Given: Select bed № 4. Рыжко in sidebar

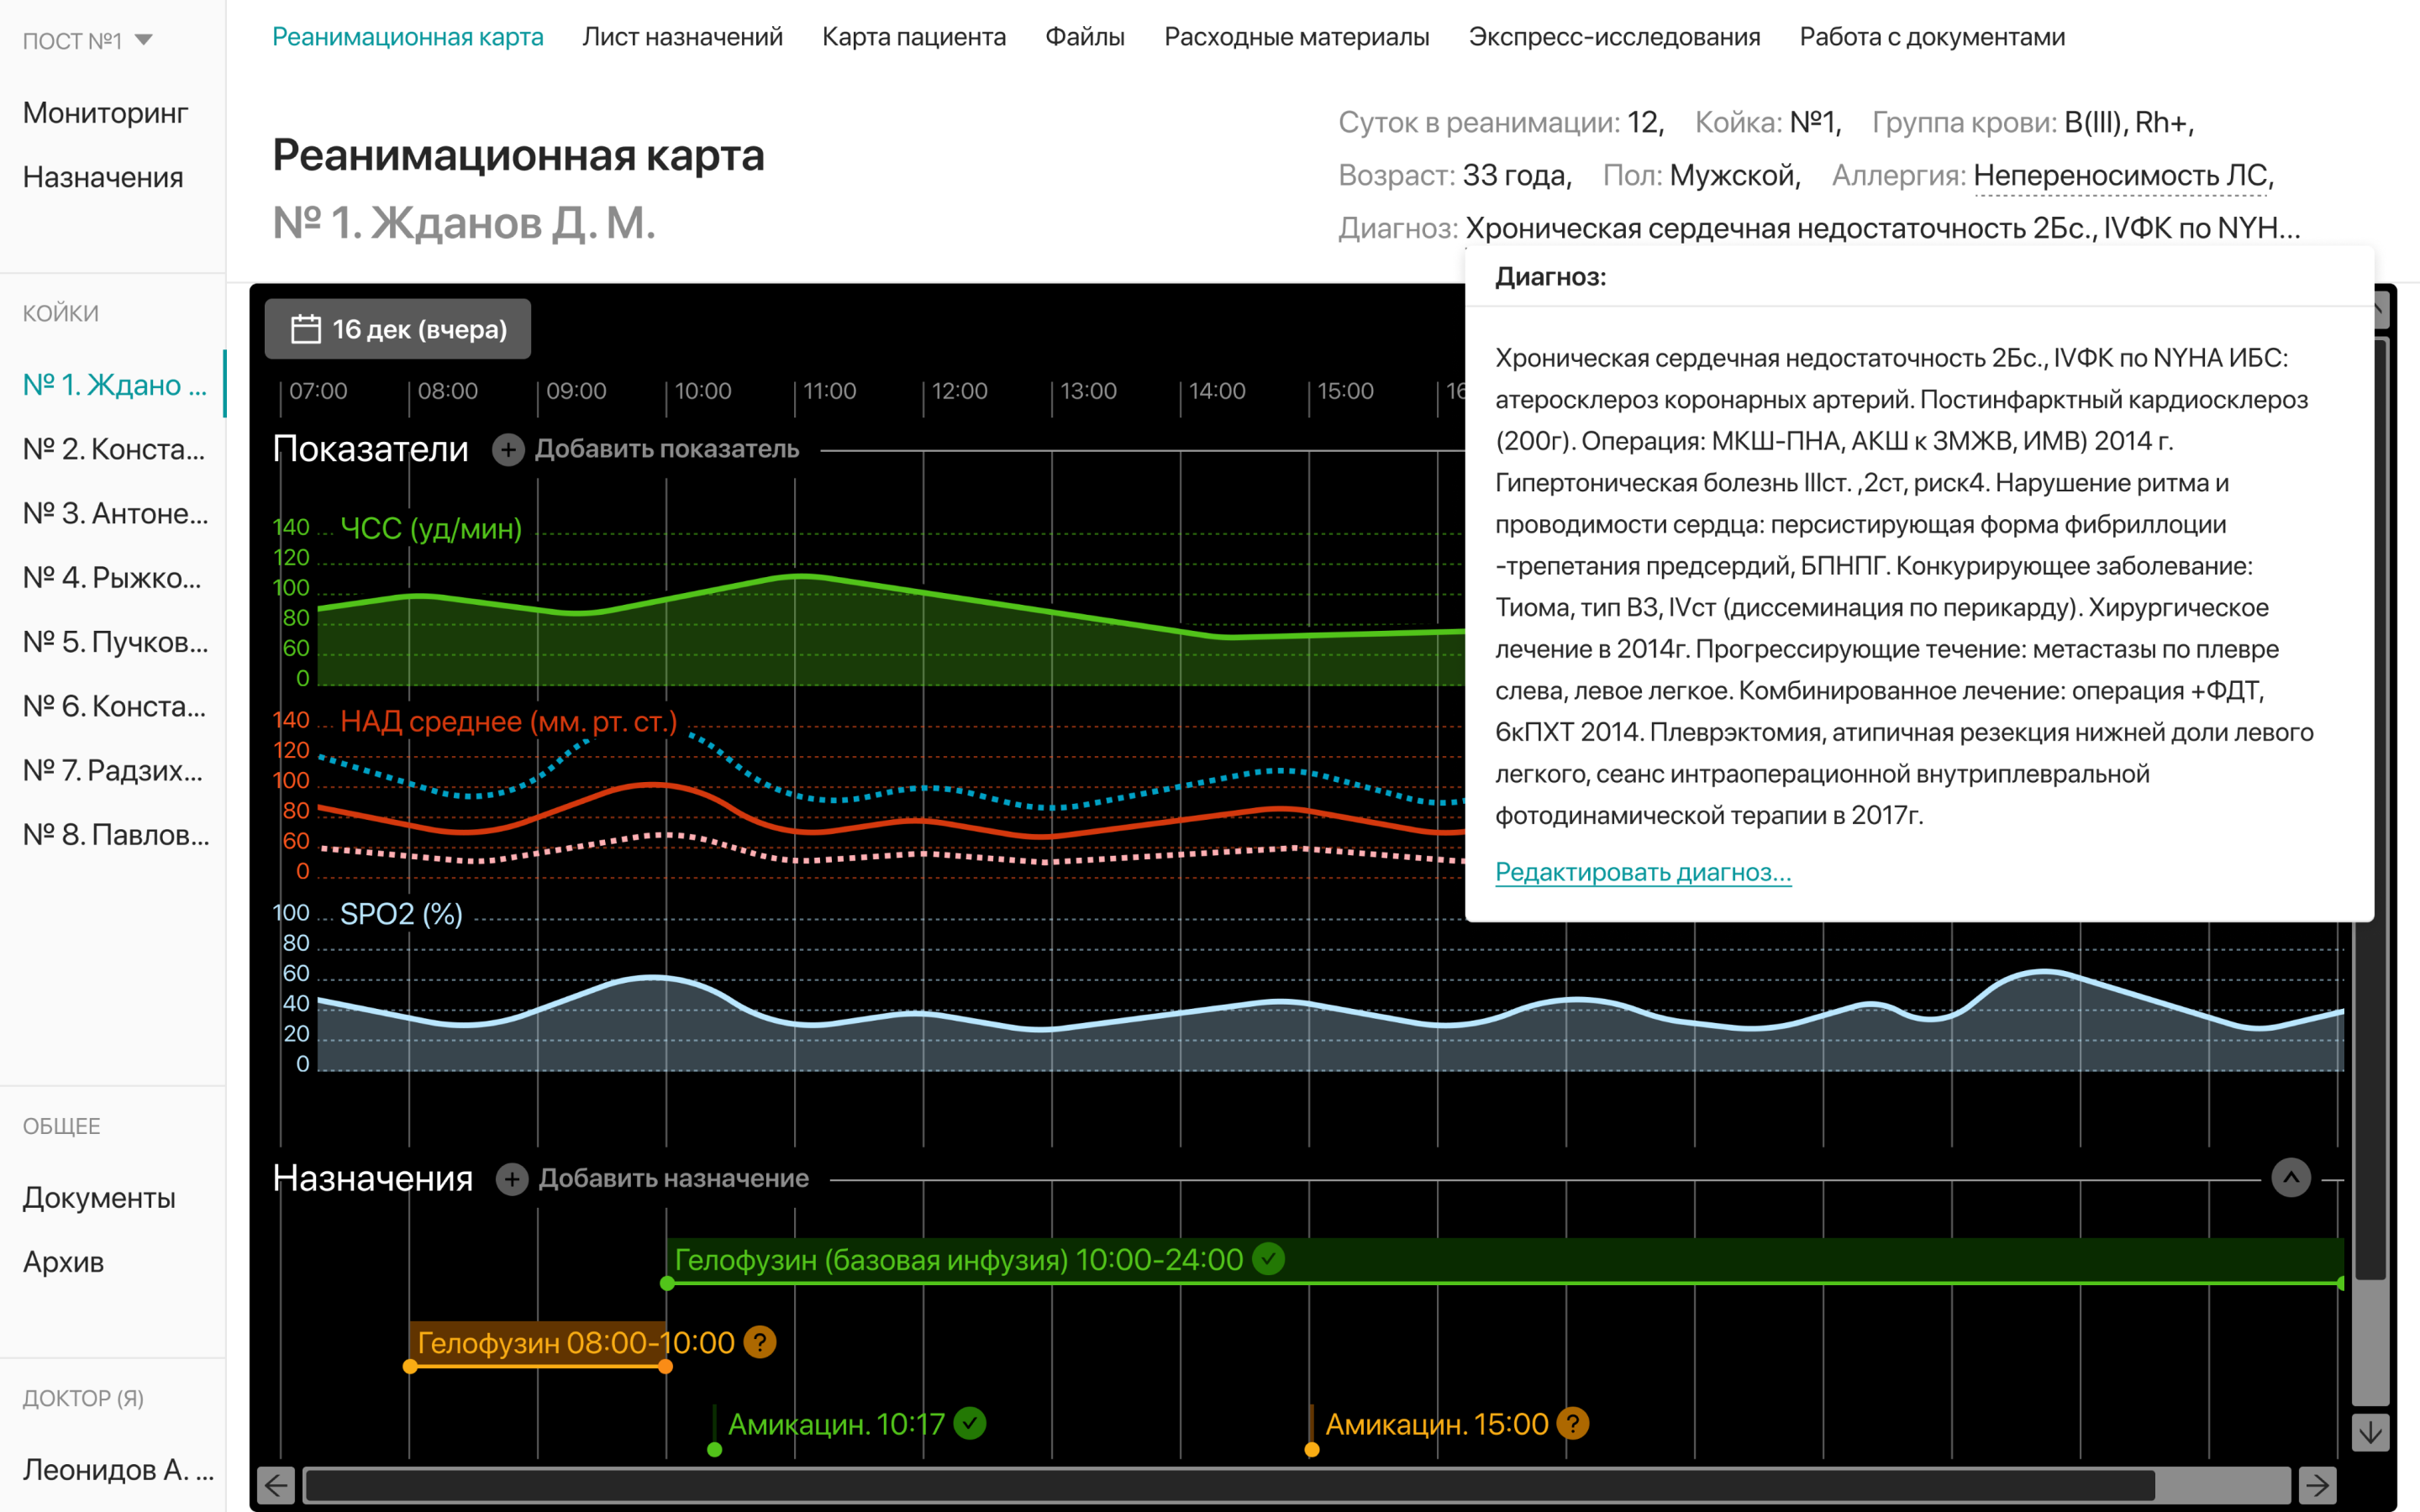Looking at the screenshot, I should tap(112, 578).
